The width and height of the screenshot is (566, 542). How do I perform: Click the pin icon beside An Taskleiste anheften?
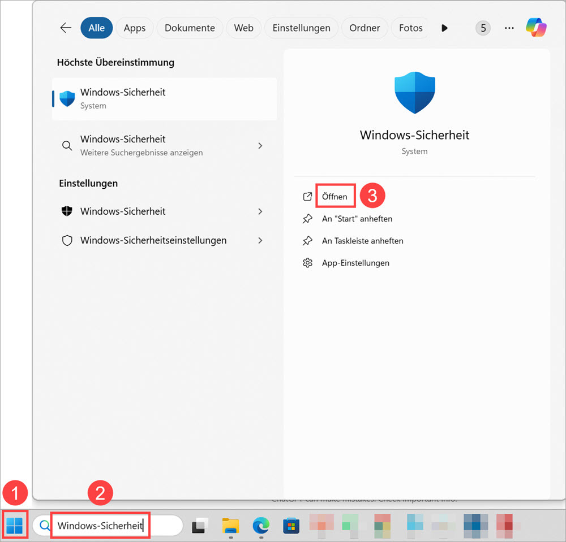click(x=307, y=241)
